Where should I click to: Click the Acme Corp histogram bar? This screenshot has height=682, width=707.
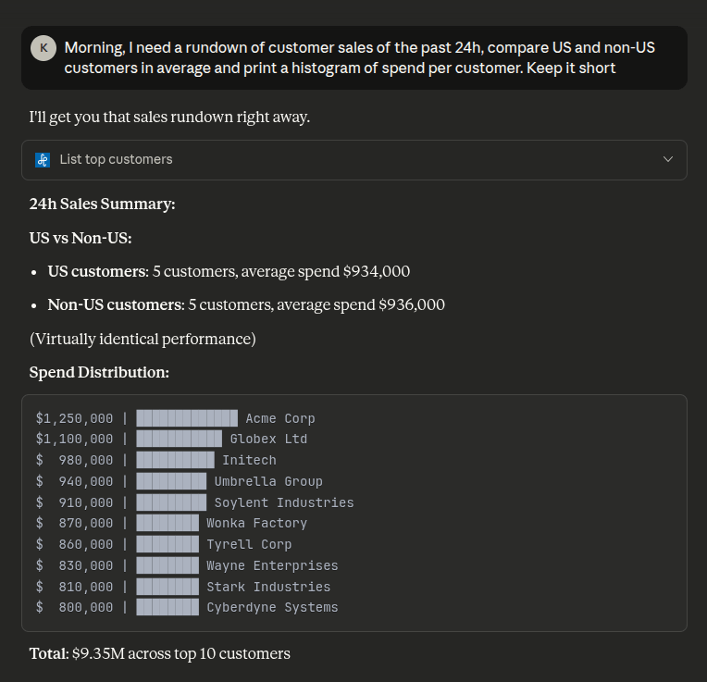pyautogui.click(x=186, y=418)
